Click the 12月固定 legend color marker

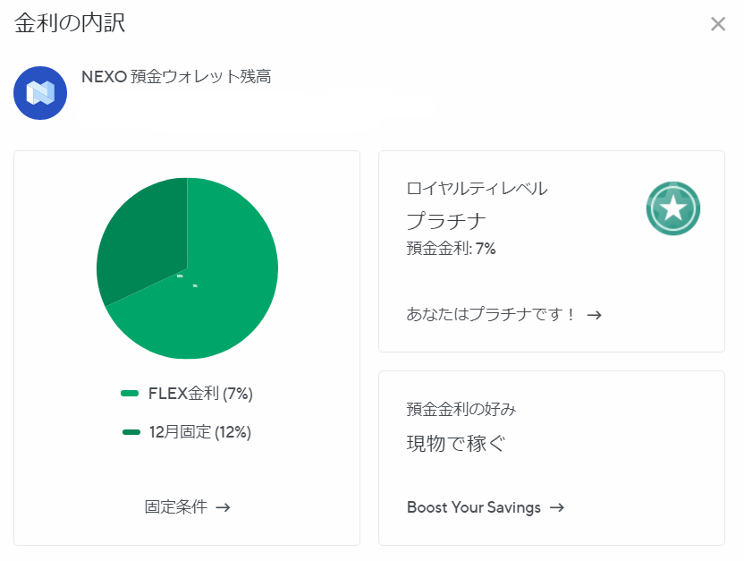point(131,432)
